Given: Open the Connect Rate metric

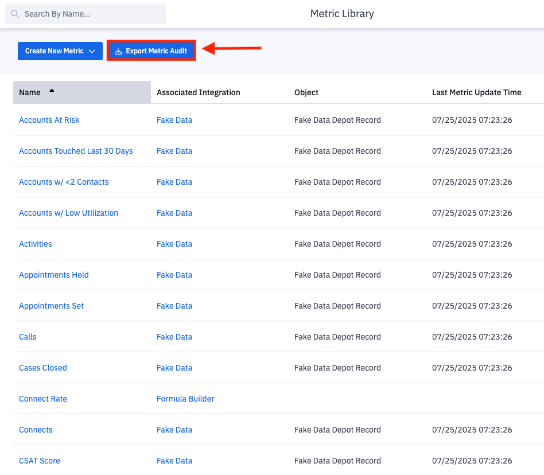Looking at the screenshot, I should [42, 399].
